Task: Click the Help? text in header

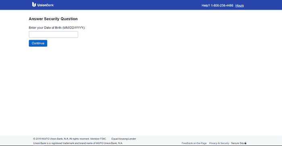Action: [x=206, y=6]
